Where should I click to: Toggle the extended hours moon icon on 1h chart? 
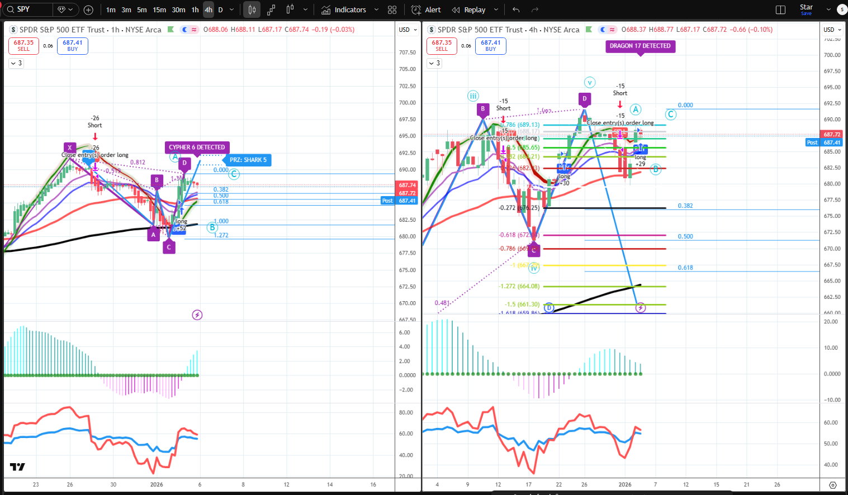pos(185,30)
